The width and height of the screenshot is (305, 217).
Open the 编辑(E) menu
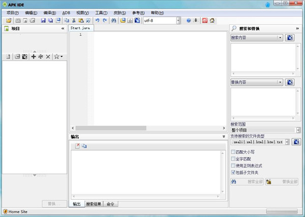click(x=31, y=13)
